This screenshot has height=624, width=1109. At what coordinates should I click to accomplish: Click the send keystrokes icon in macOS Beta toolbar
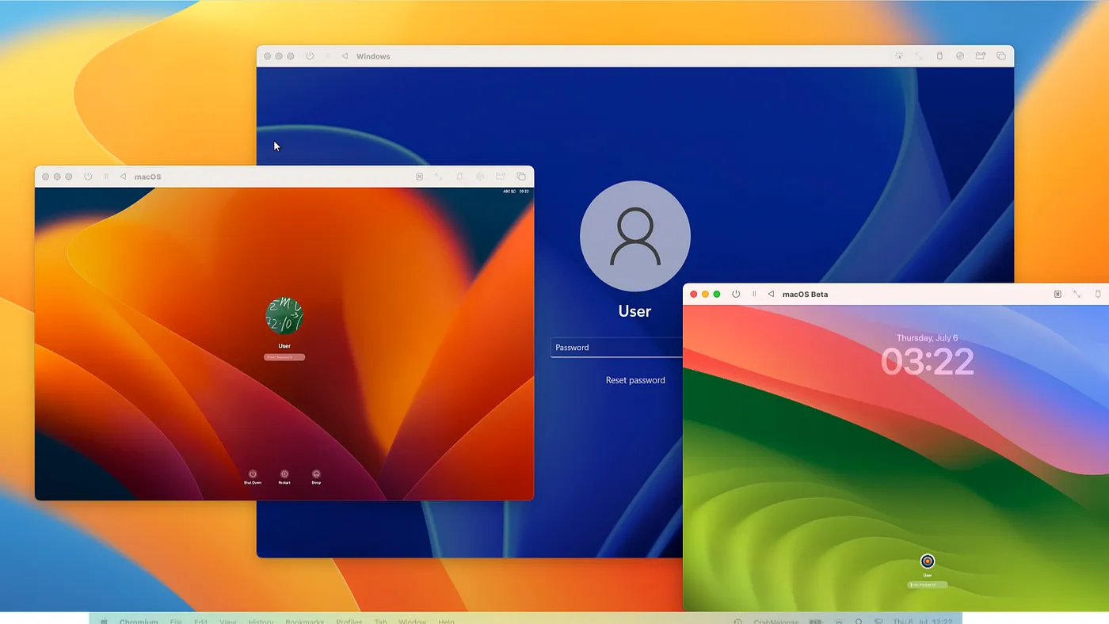(1057, 294)
